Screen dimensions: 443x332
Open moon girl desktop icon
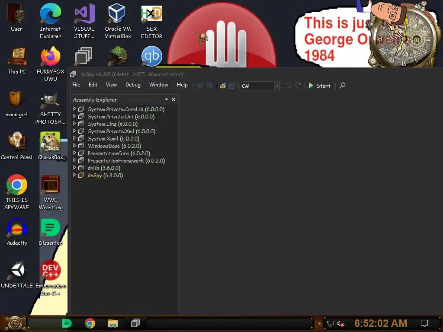[x=16, y=103]
